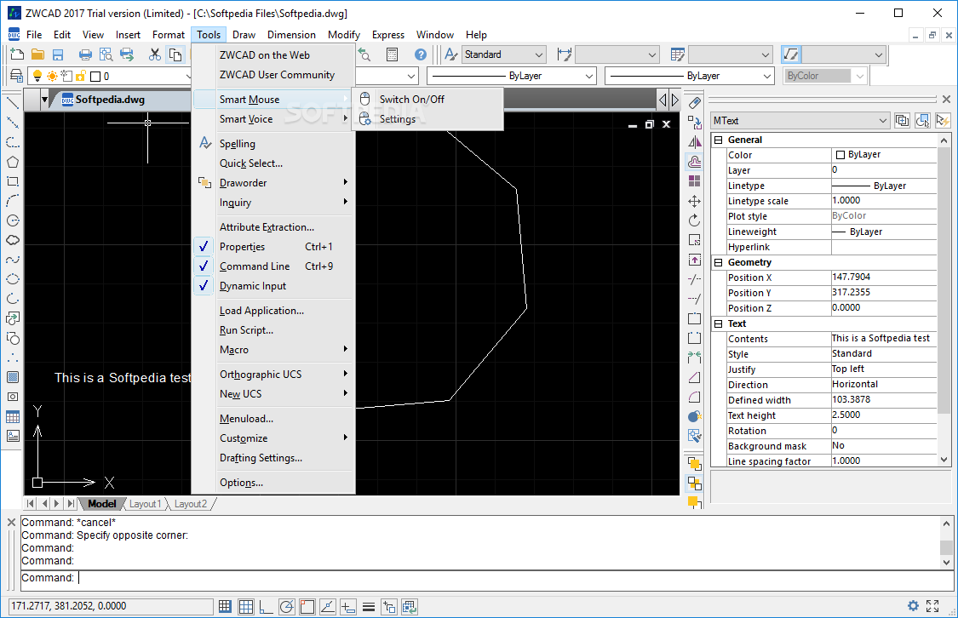Toggle Object Snap in the status bar
The image size is (958, 618).
[x=307, y=606]
